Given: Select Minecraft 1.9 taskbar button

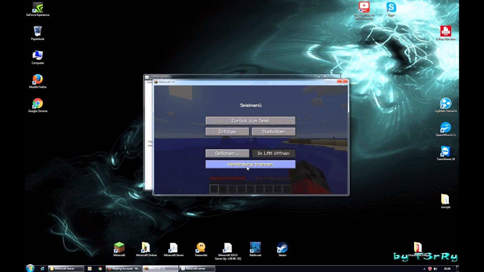Looking at the screenshot, I should (x=160, y=269).
